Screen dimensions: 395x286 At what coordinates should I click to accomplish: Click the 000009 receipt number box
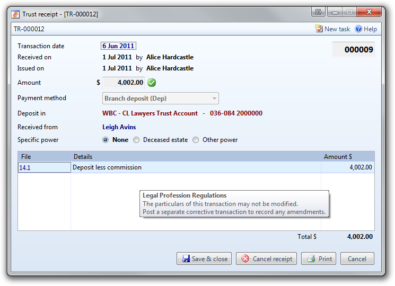tap(354, 50)
